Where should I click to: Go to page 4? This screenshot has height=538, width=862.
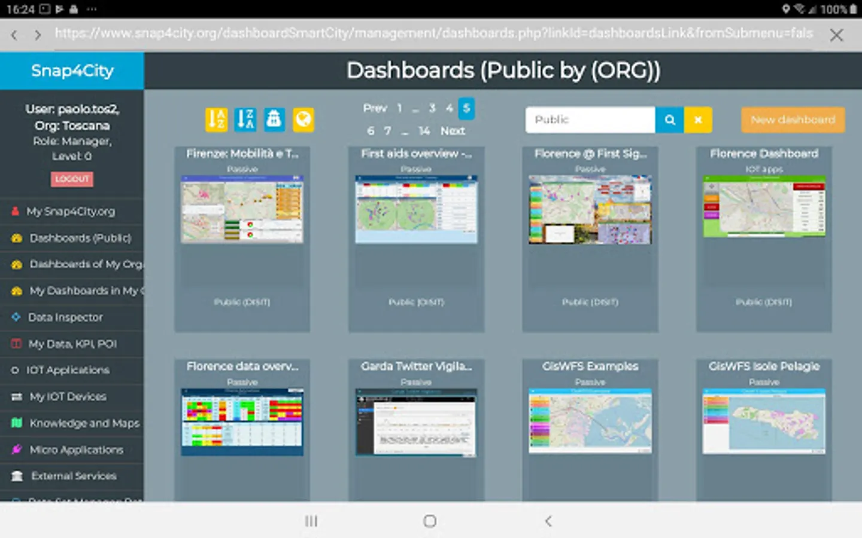tap(449, 108)
